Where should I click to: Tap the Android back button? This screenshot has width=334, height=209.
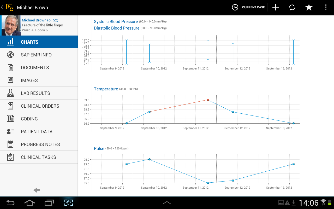click(x=10, y=203)
